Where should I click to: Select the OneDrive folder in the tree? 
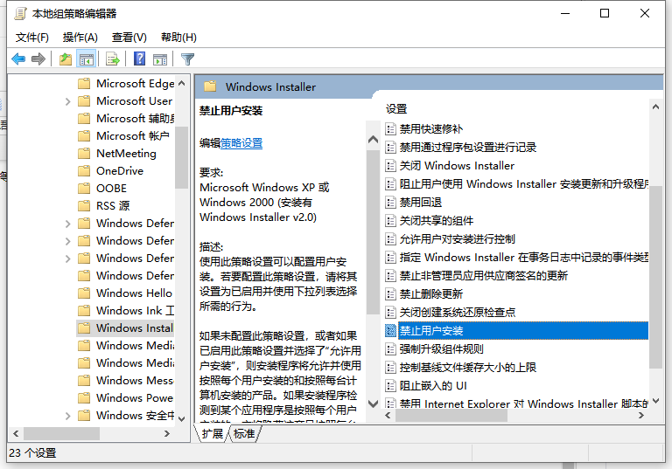[120, 171]
